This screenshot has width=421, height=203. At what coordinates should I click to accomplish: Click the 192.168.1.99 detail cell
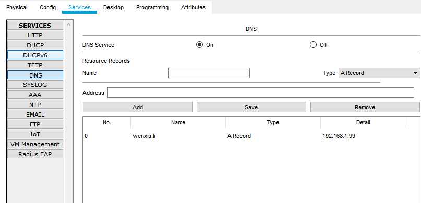pyautogui.click(x=339, y=136)
